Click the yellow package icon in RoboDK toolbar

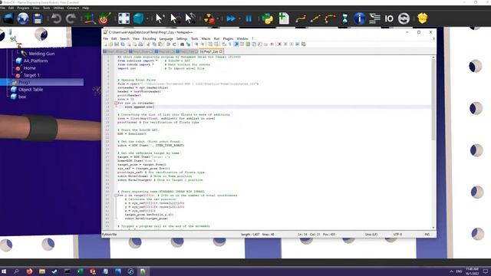pos(423,18)
